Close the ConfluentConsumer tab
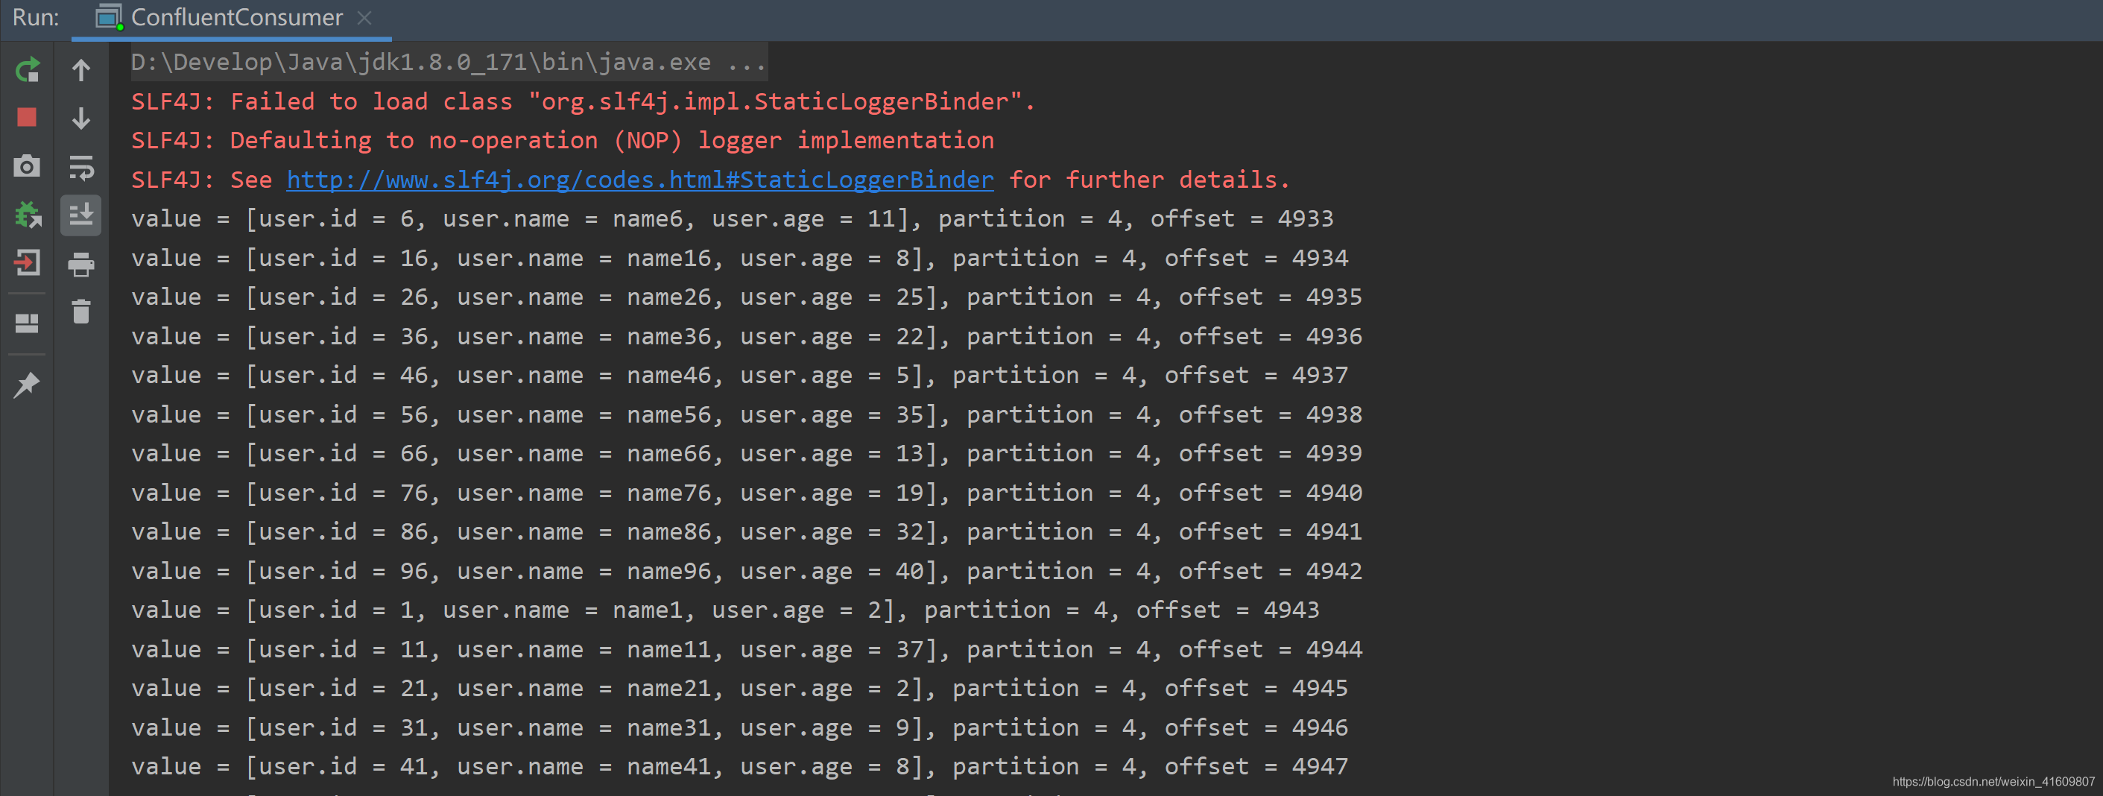2103x796 pixels. coord(364,18)
